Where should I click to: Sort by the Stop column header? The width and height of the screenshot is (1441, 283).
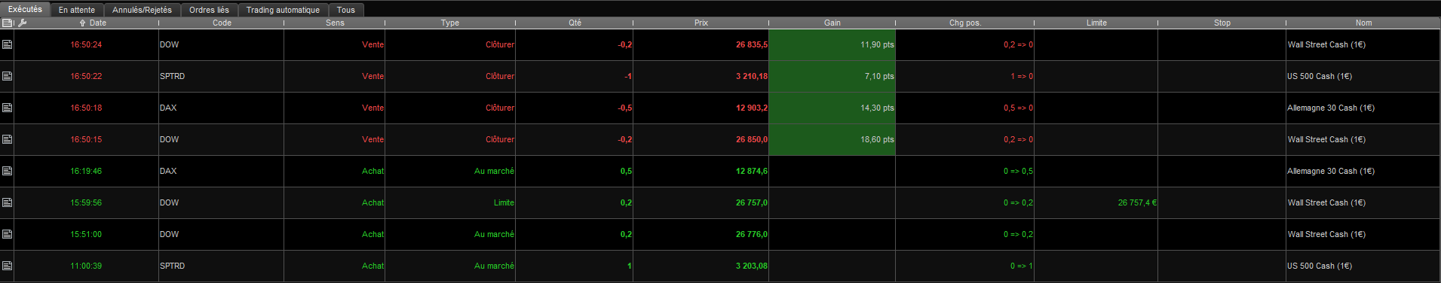pos(1222,23)
